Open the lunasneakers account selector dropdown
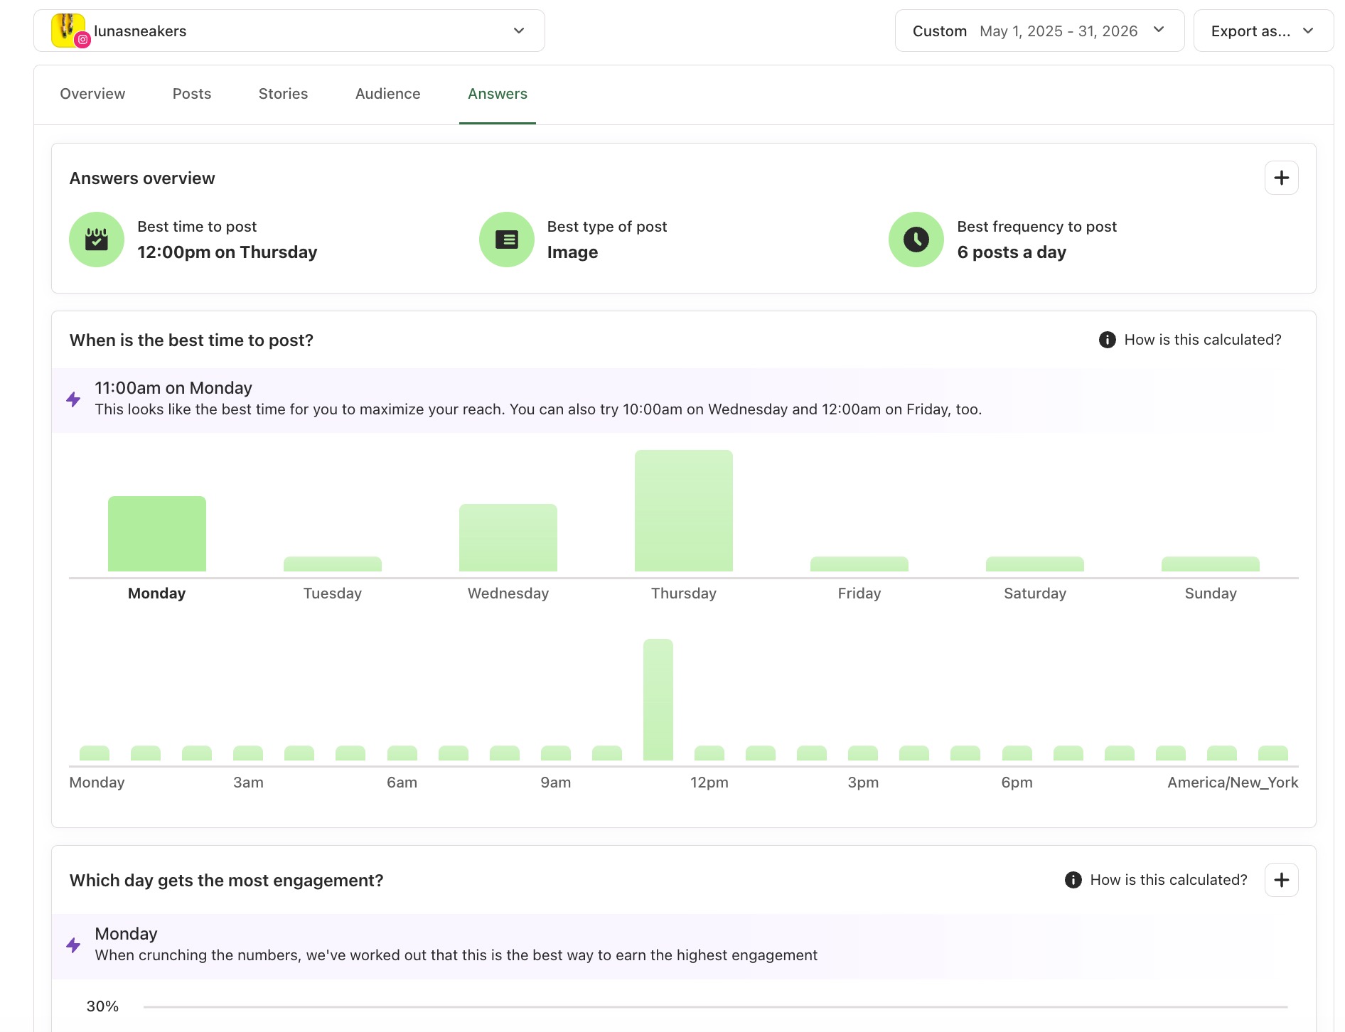Screen dimensions: 1345x1032 [x=289, y=31]
